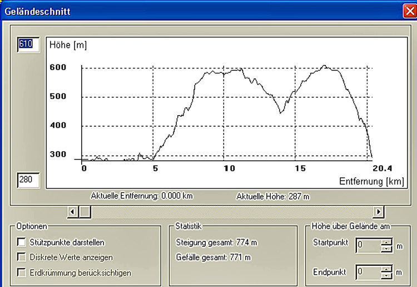Decrease Startpunkt height with the down arrow

click(386, 249)
